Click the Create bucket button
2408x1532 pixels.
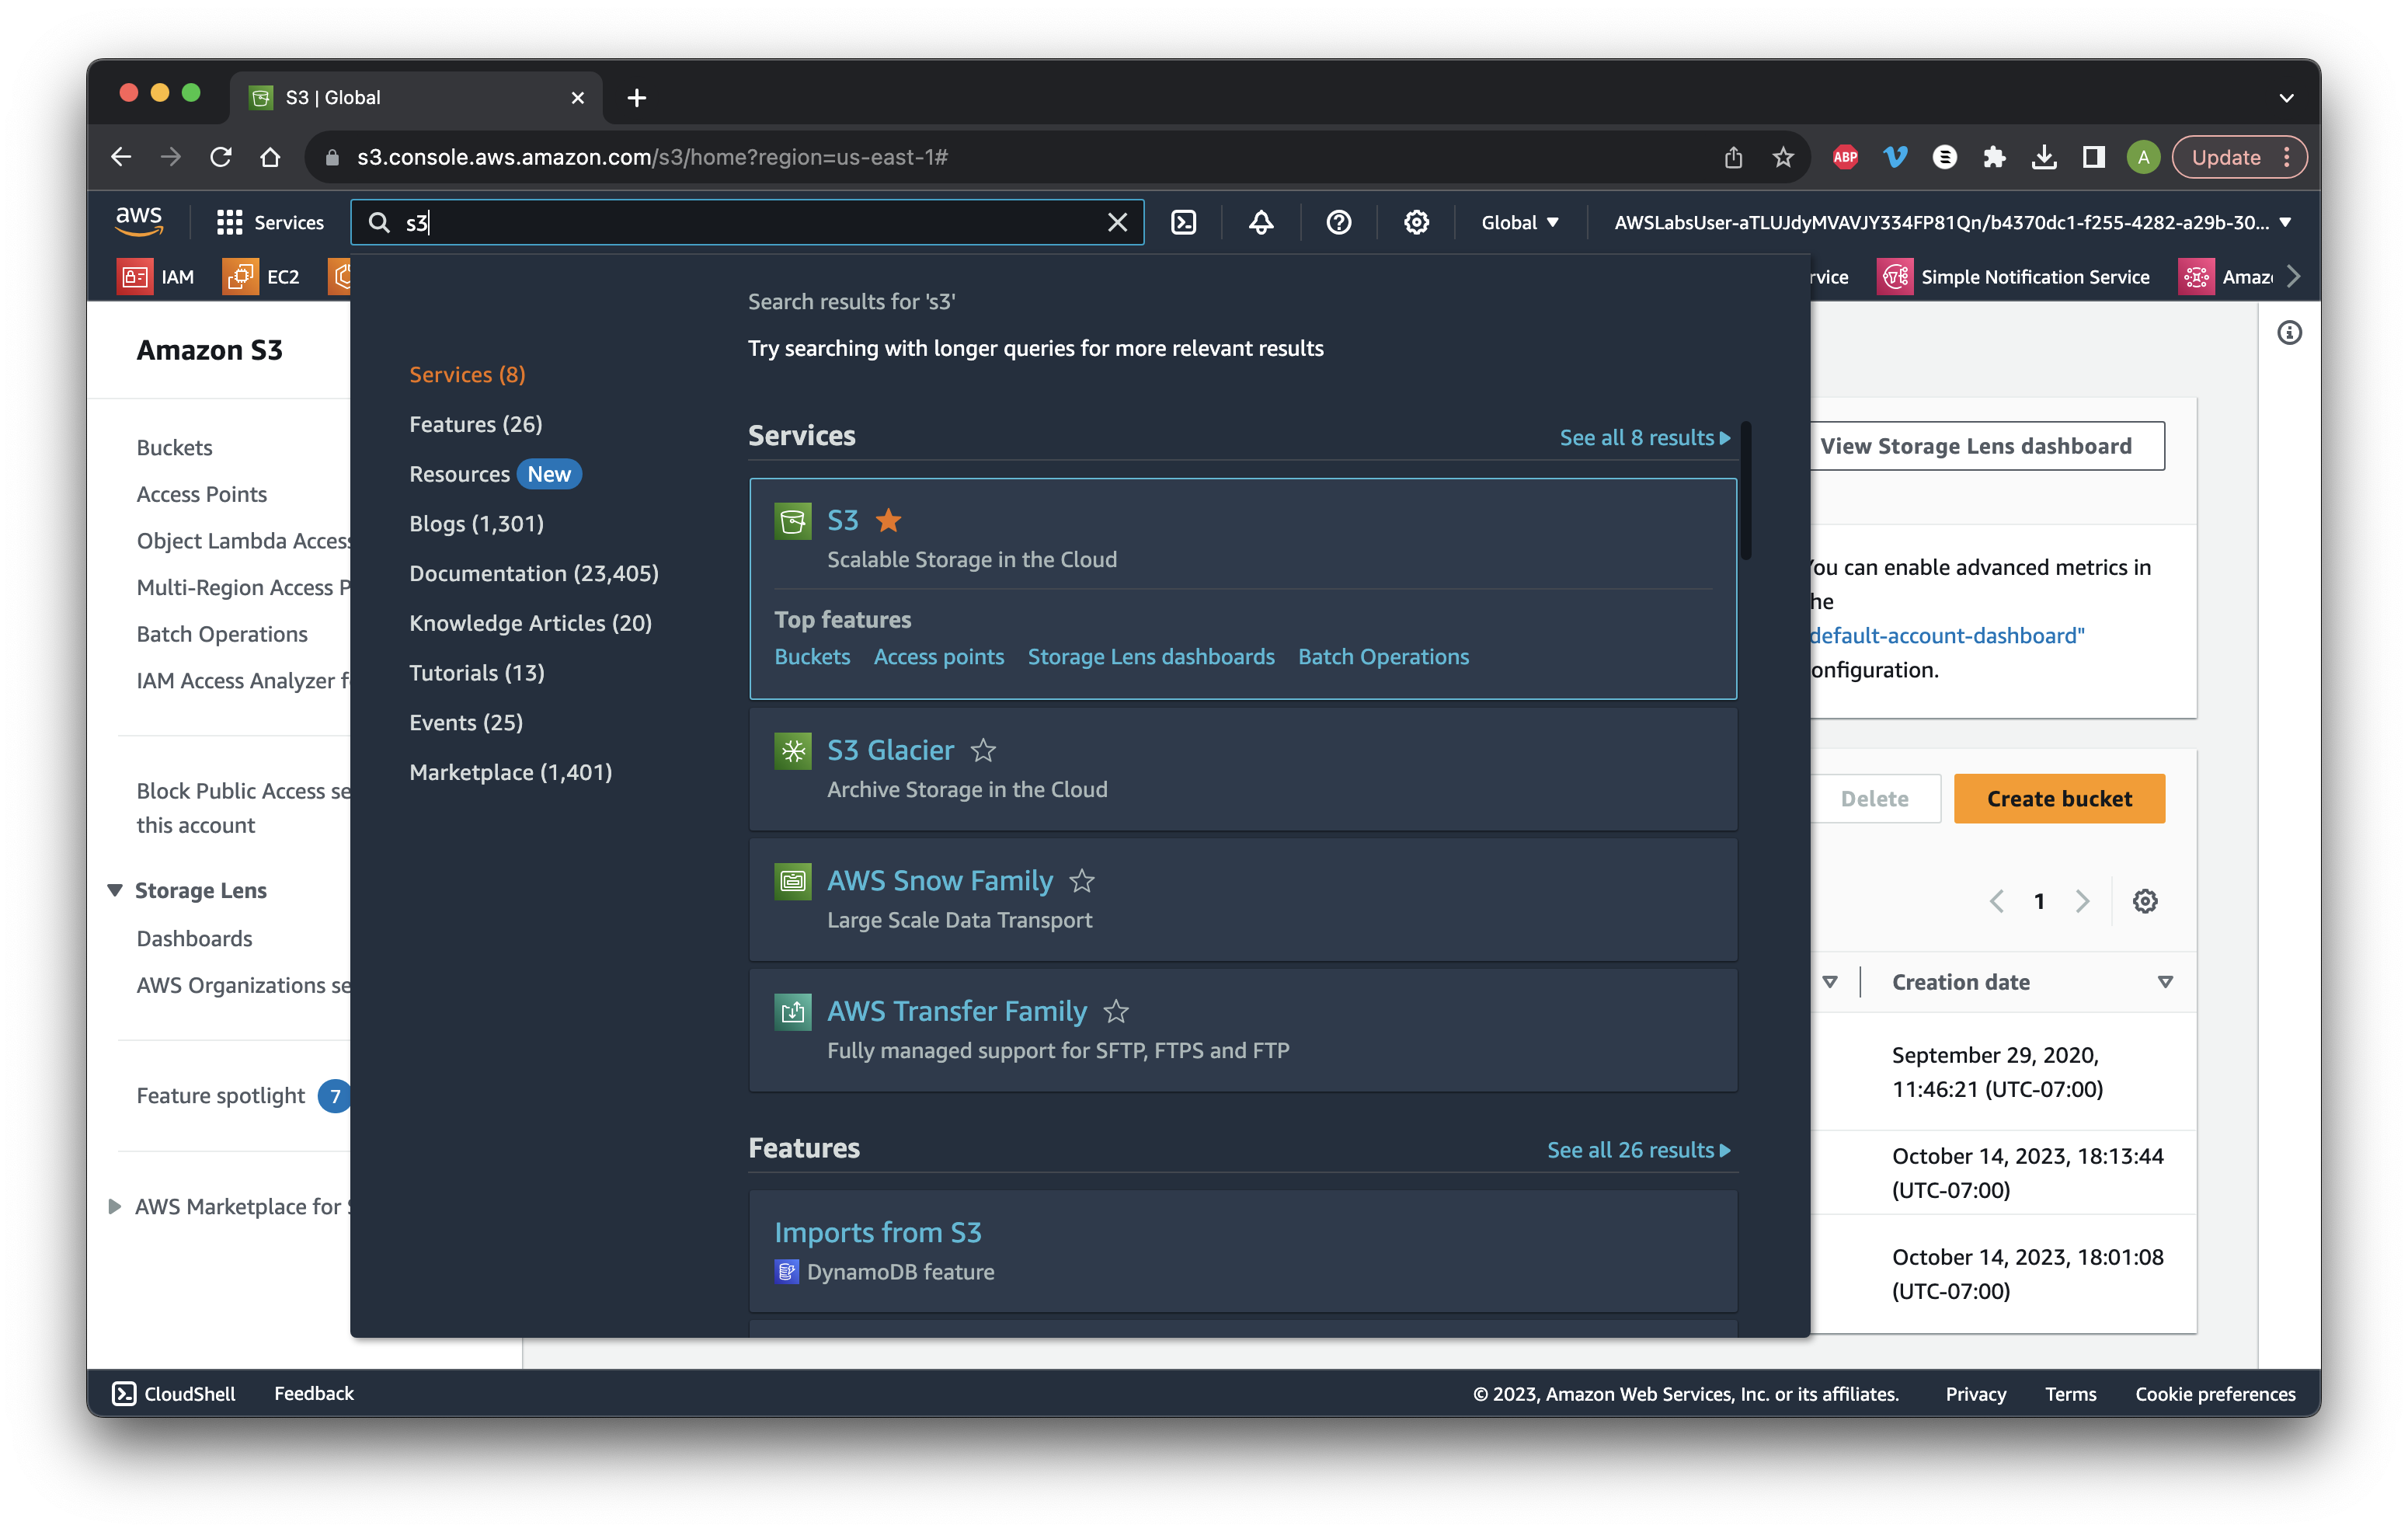tap(2059, 798)
